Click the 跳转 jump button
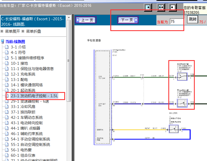The height and width of the screenshot is (161, 207). point(192,19)
